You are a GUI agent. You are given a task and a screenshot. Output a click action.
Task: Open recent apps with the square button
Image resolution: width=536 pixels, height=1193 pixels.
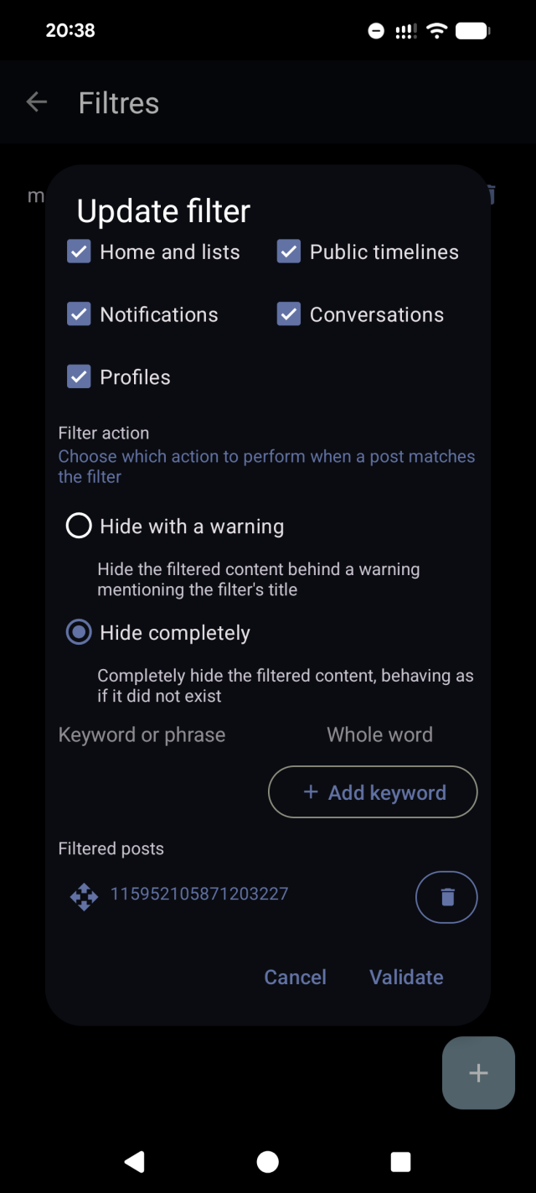click(x=400, y=1162)
